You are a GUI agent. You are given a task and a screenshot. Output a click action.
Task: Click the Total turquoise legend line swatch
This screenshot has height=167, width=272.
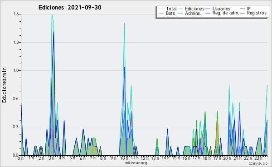pyautogui.click(x=161, y=9)
